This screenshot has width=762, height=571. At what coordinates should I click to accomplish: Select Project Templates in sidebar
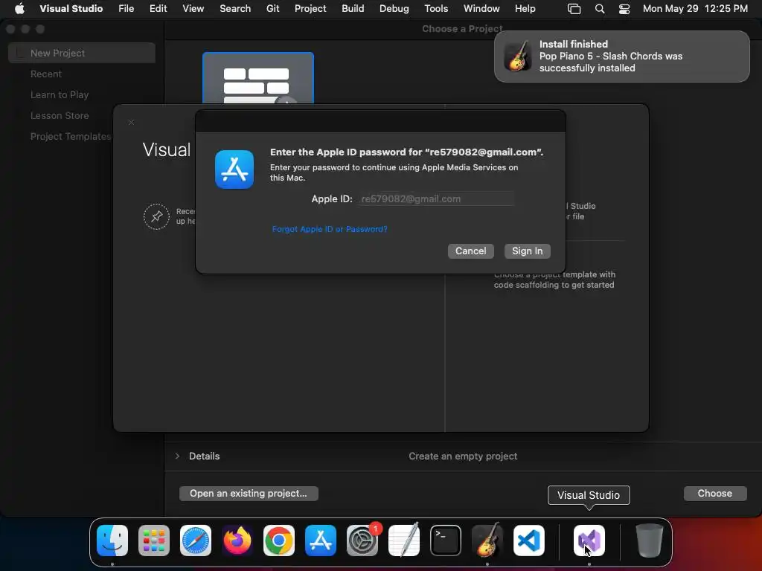click(x=71, y=137)
